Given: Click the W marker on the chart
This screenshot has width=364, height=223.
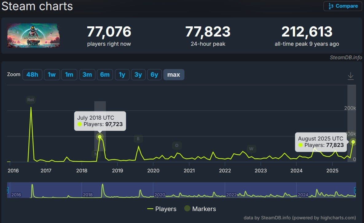Looking at the screenshot, I should [251, 149].
